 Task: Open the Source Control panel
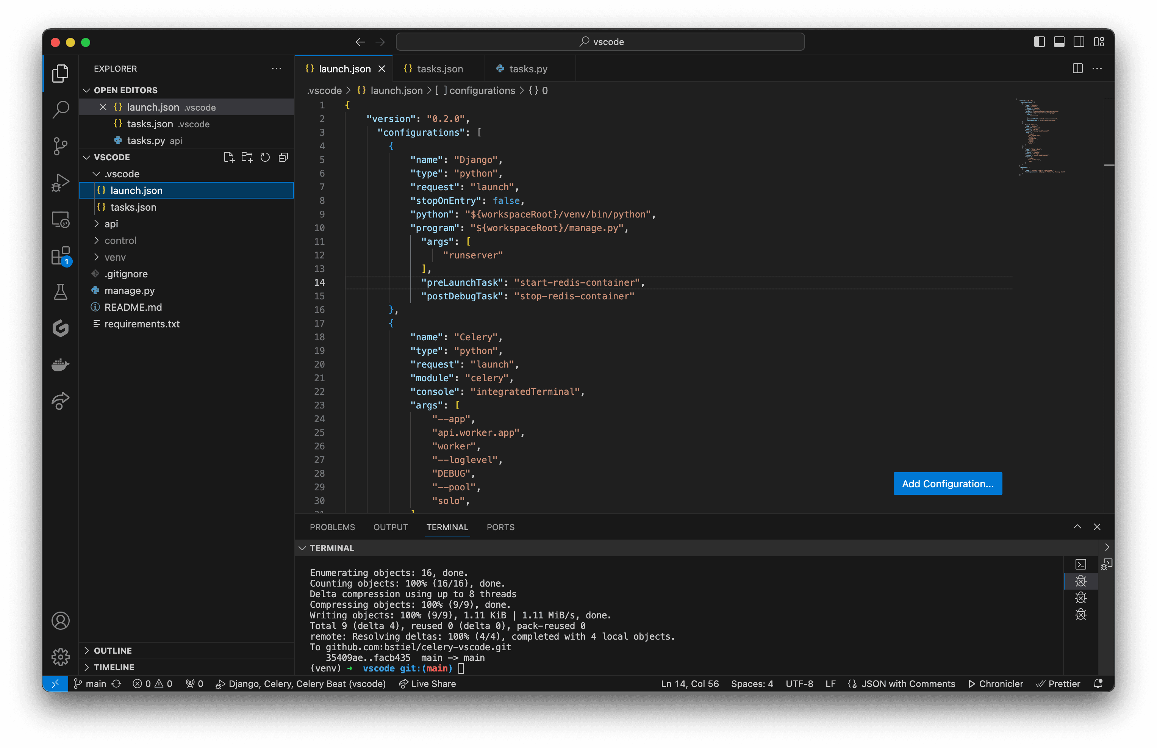coord(60,145)
